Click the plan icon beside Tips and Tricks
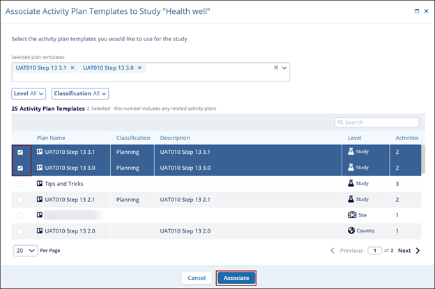This screenshot has width=435, height=289. (x=40, y=184)
